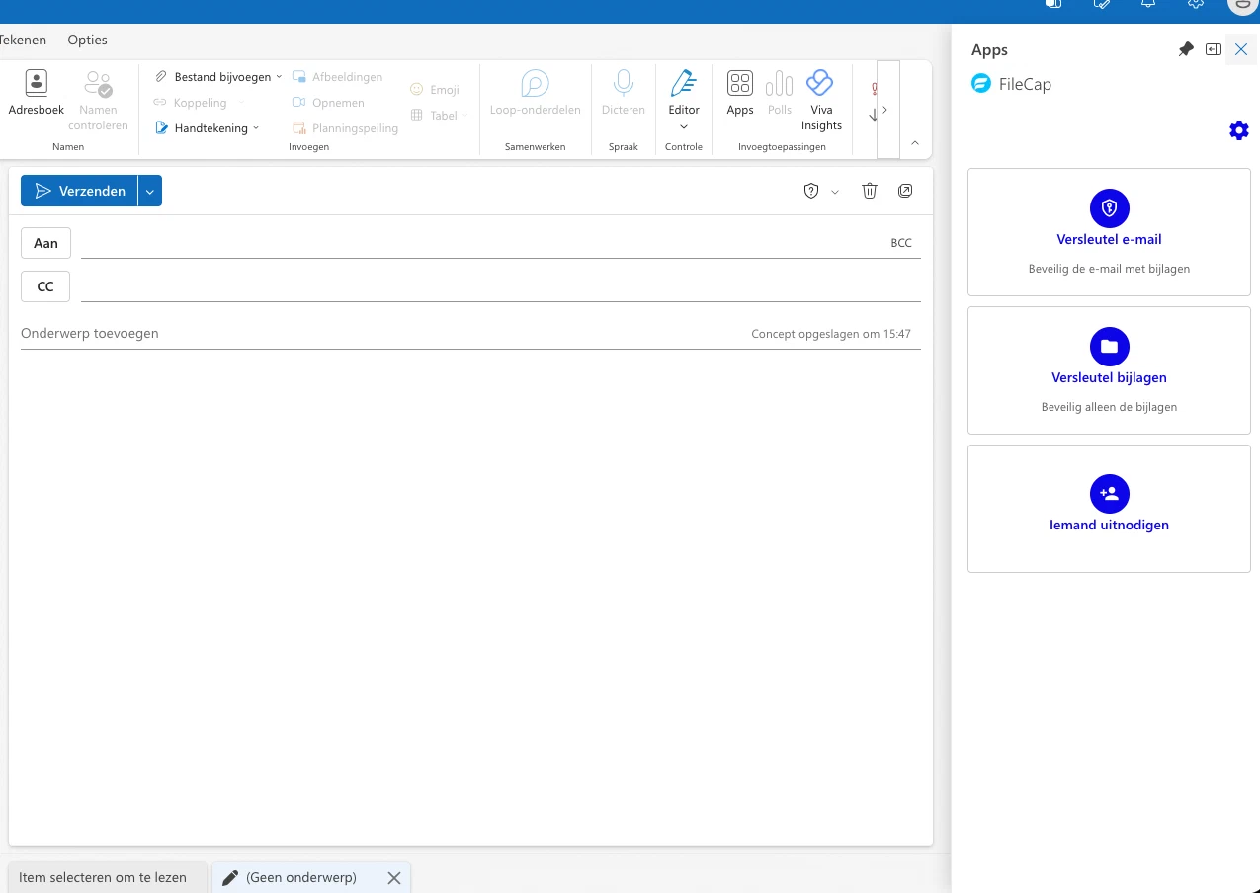The width and height of the screenshot is (1260, 893).
Task: Open the Handtekening signature menu
Action: (207, 127)
